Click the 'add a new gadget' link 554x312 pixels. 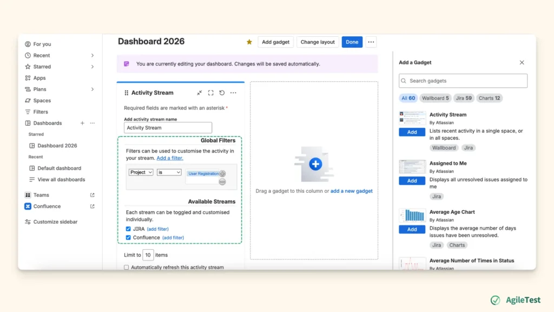coord(351,191)
